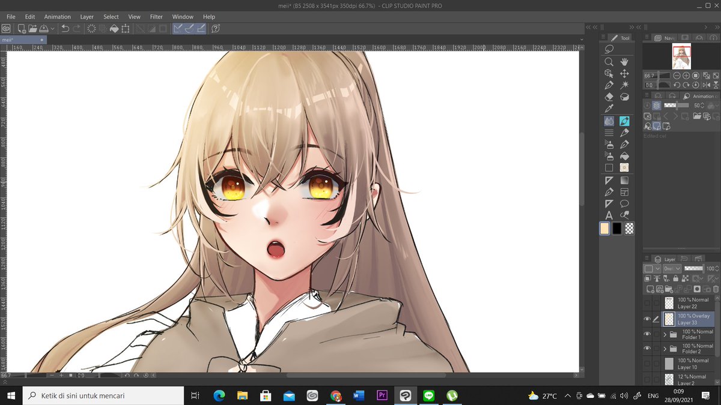
Task: Open the Navigator panel hamburger menu
Action: (x=646, y=37)
